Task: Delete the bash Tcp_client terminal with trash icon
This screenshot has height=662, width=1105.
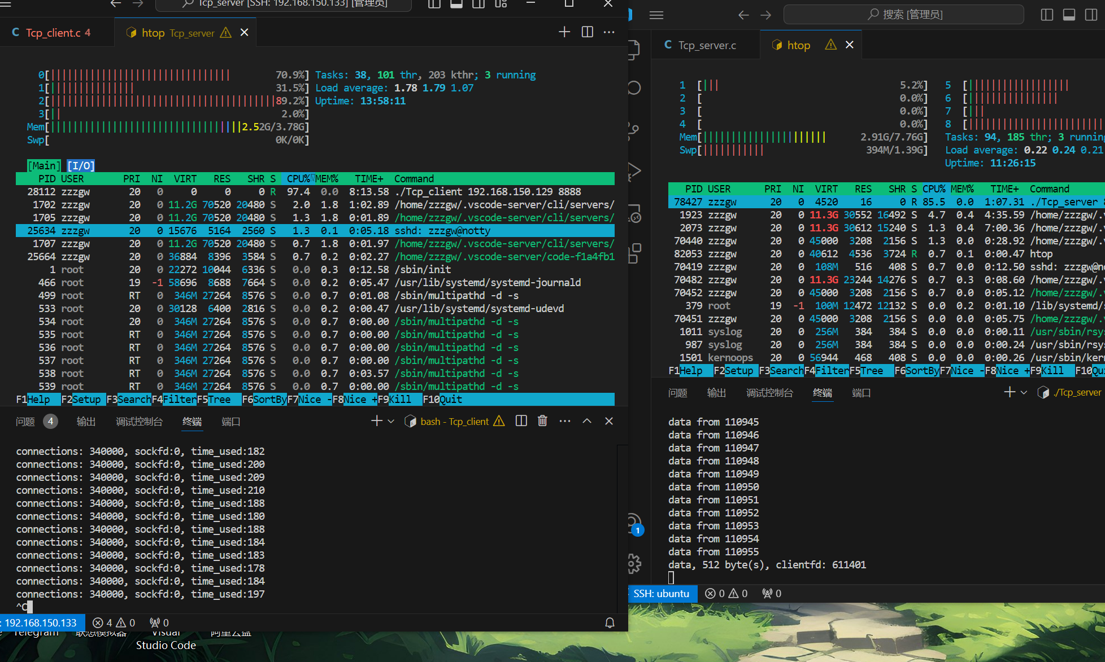Action: [x=542, y=421]
